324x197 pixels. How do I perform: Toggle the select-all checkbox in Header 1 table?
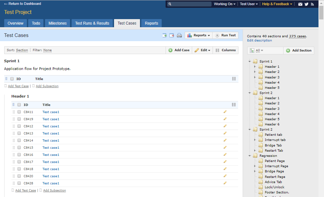19,105
